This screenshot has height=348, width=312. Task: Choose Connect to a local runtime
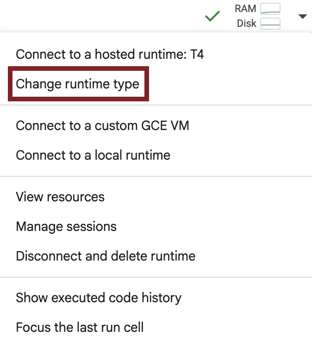point(93,155)
